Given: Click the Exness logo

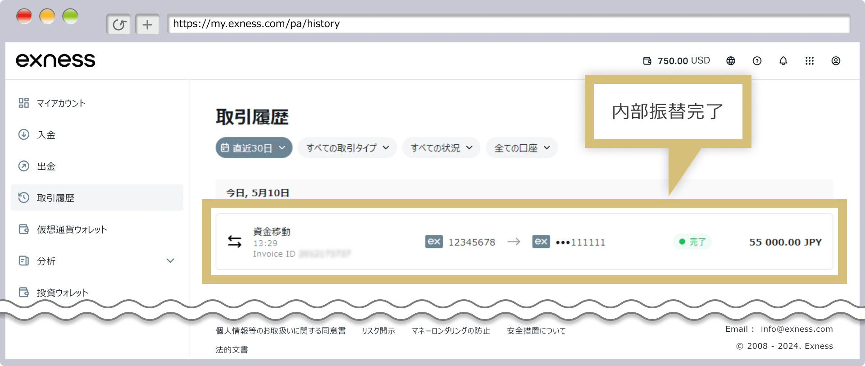Looking at the screenshot, I should 55,60.
